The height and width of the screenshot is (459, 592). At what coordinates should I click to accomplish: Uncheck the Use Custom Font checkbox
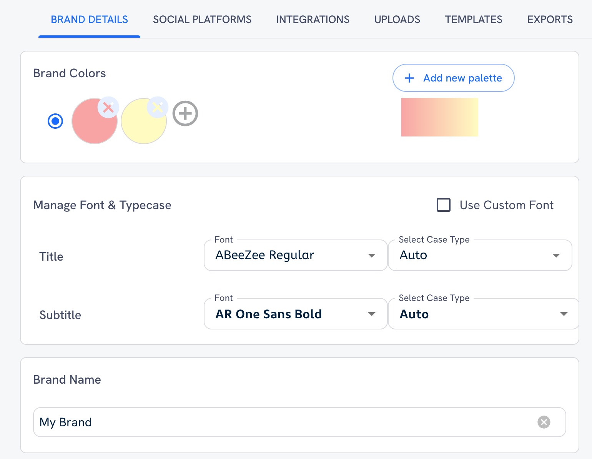[444, 205]
